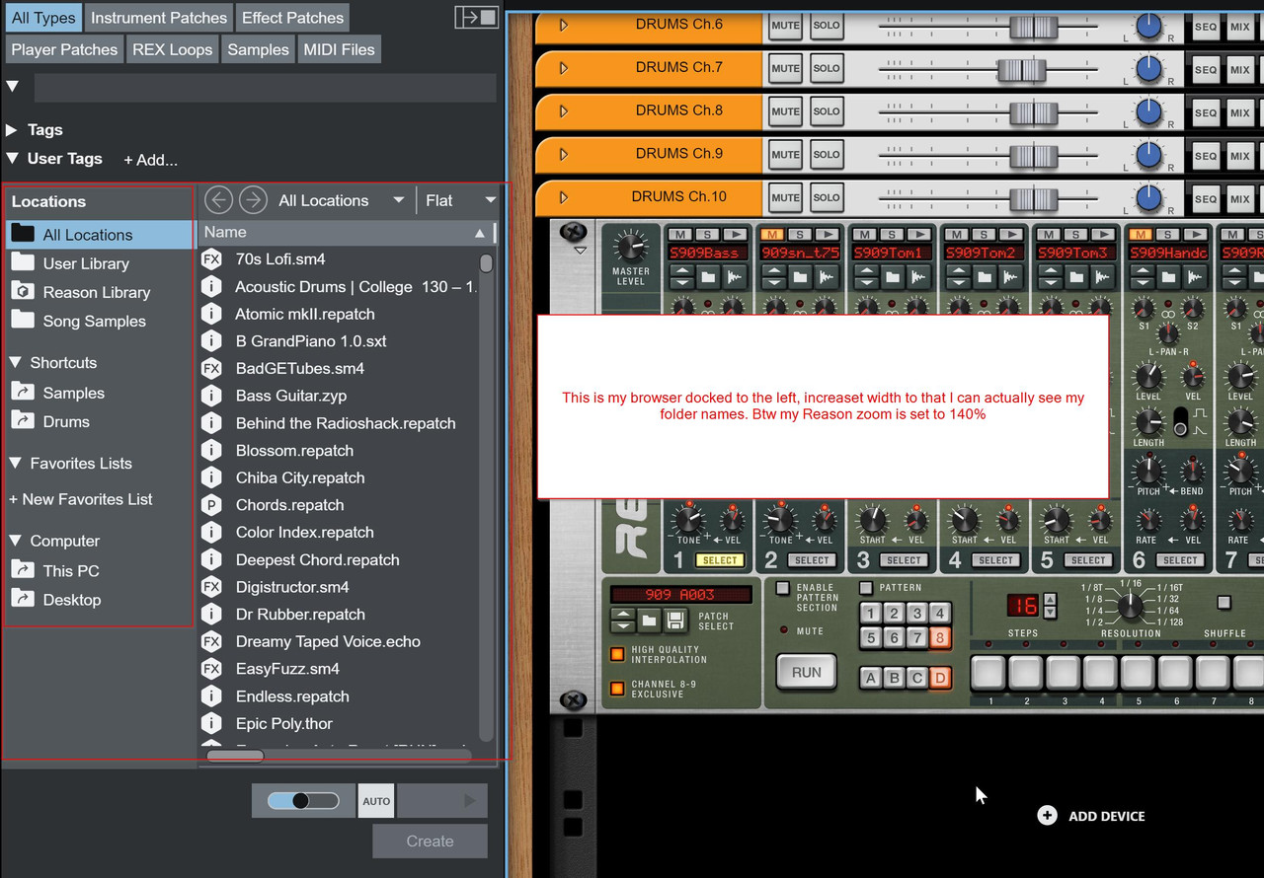Solo the DRUMS Ch.7 mixer channel

pyautogui.click(x=827, y=69)
